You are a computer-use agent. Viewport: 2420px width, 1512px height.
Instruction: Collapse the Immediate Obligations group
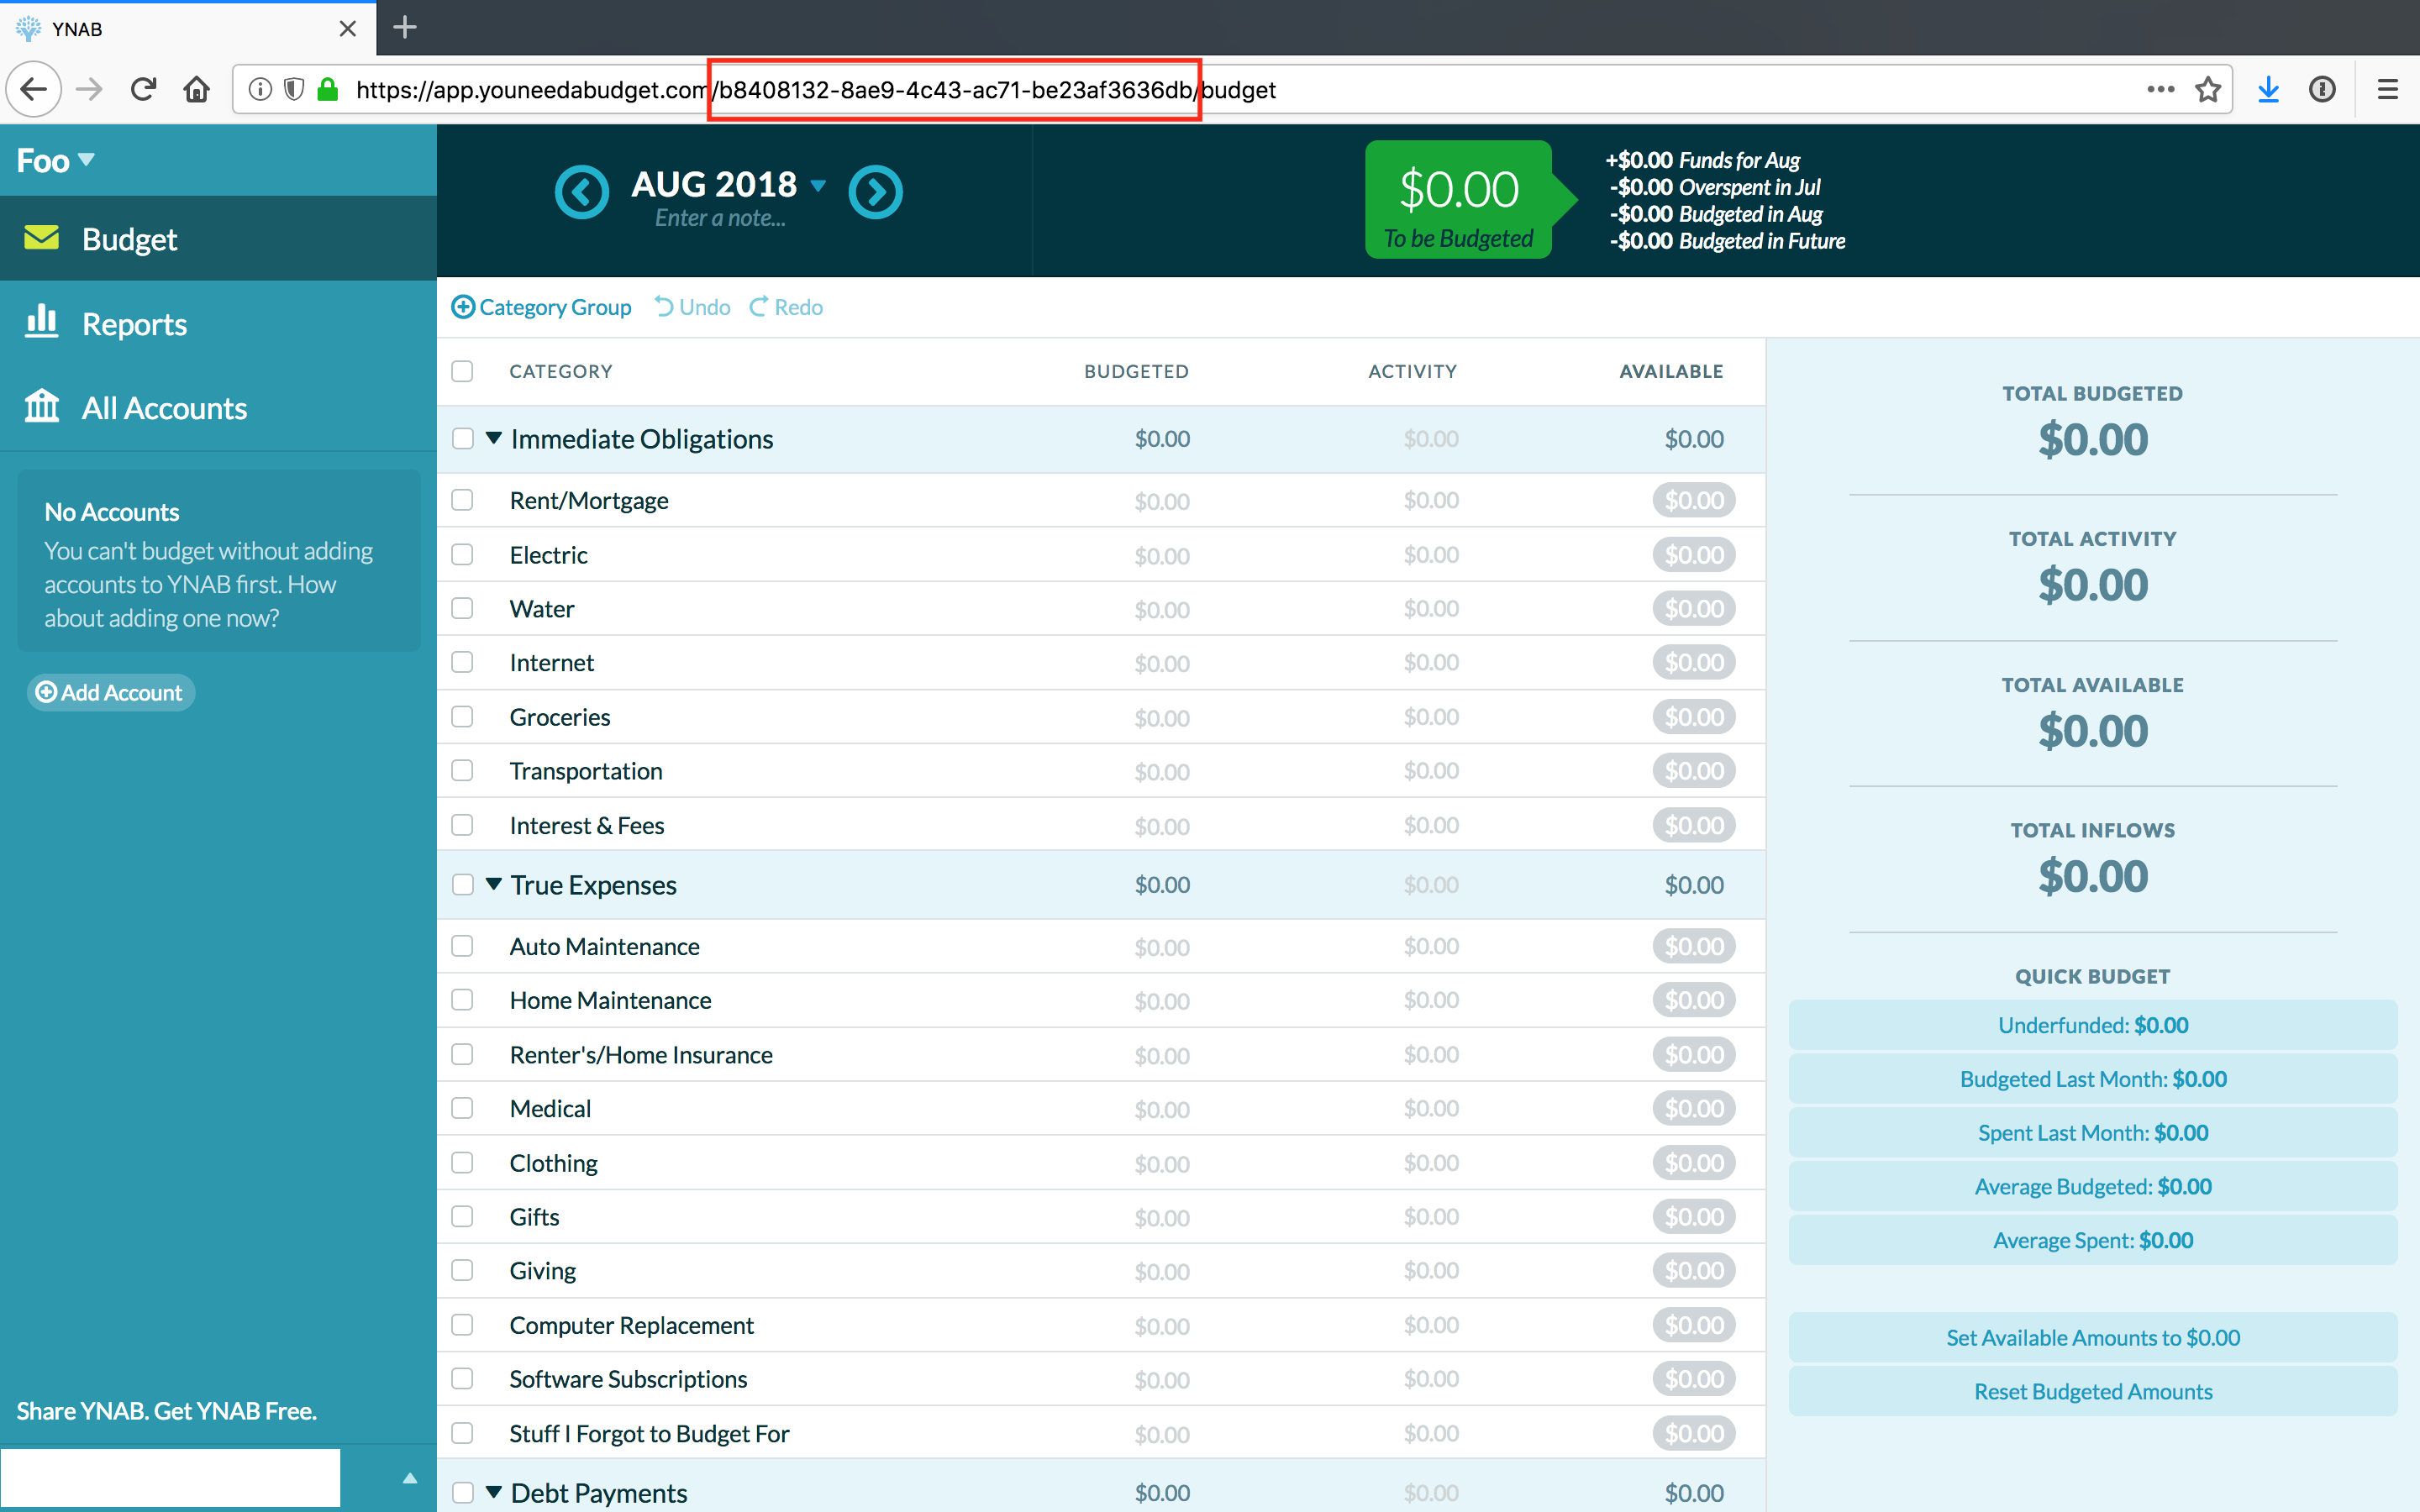click(x=493, y=438)
